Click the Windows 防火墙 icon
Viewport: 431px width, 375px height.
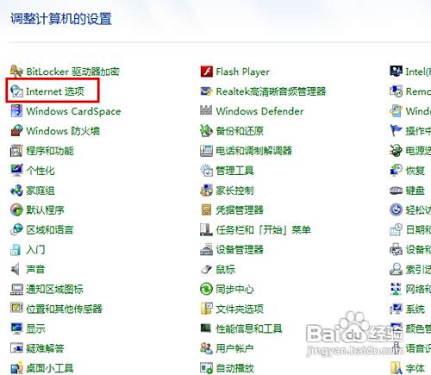pyautogui.click(x=16, y=131)
